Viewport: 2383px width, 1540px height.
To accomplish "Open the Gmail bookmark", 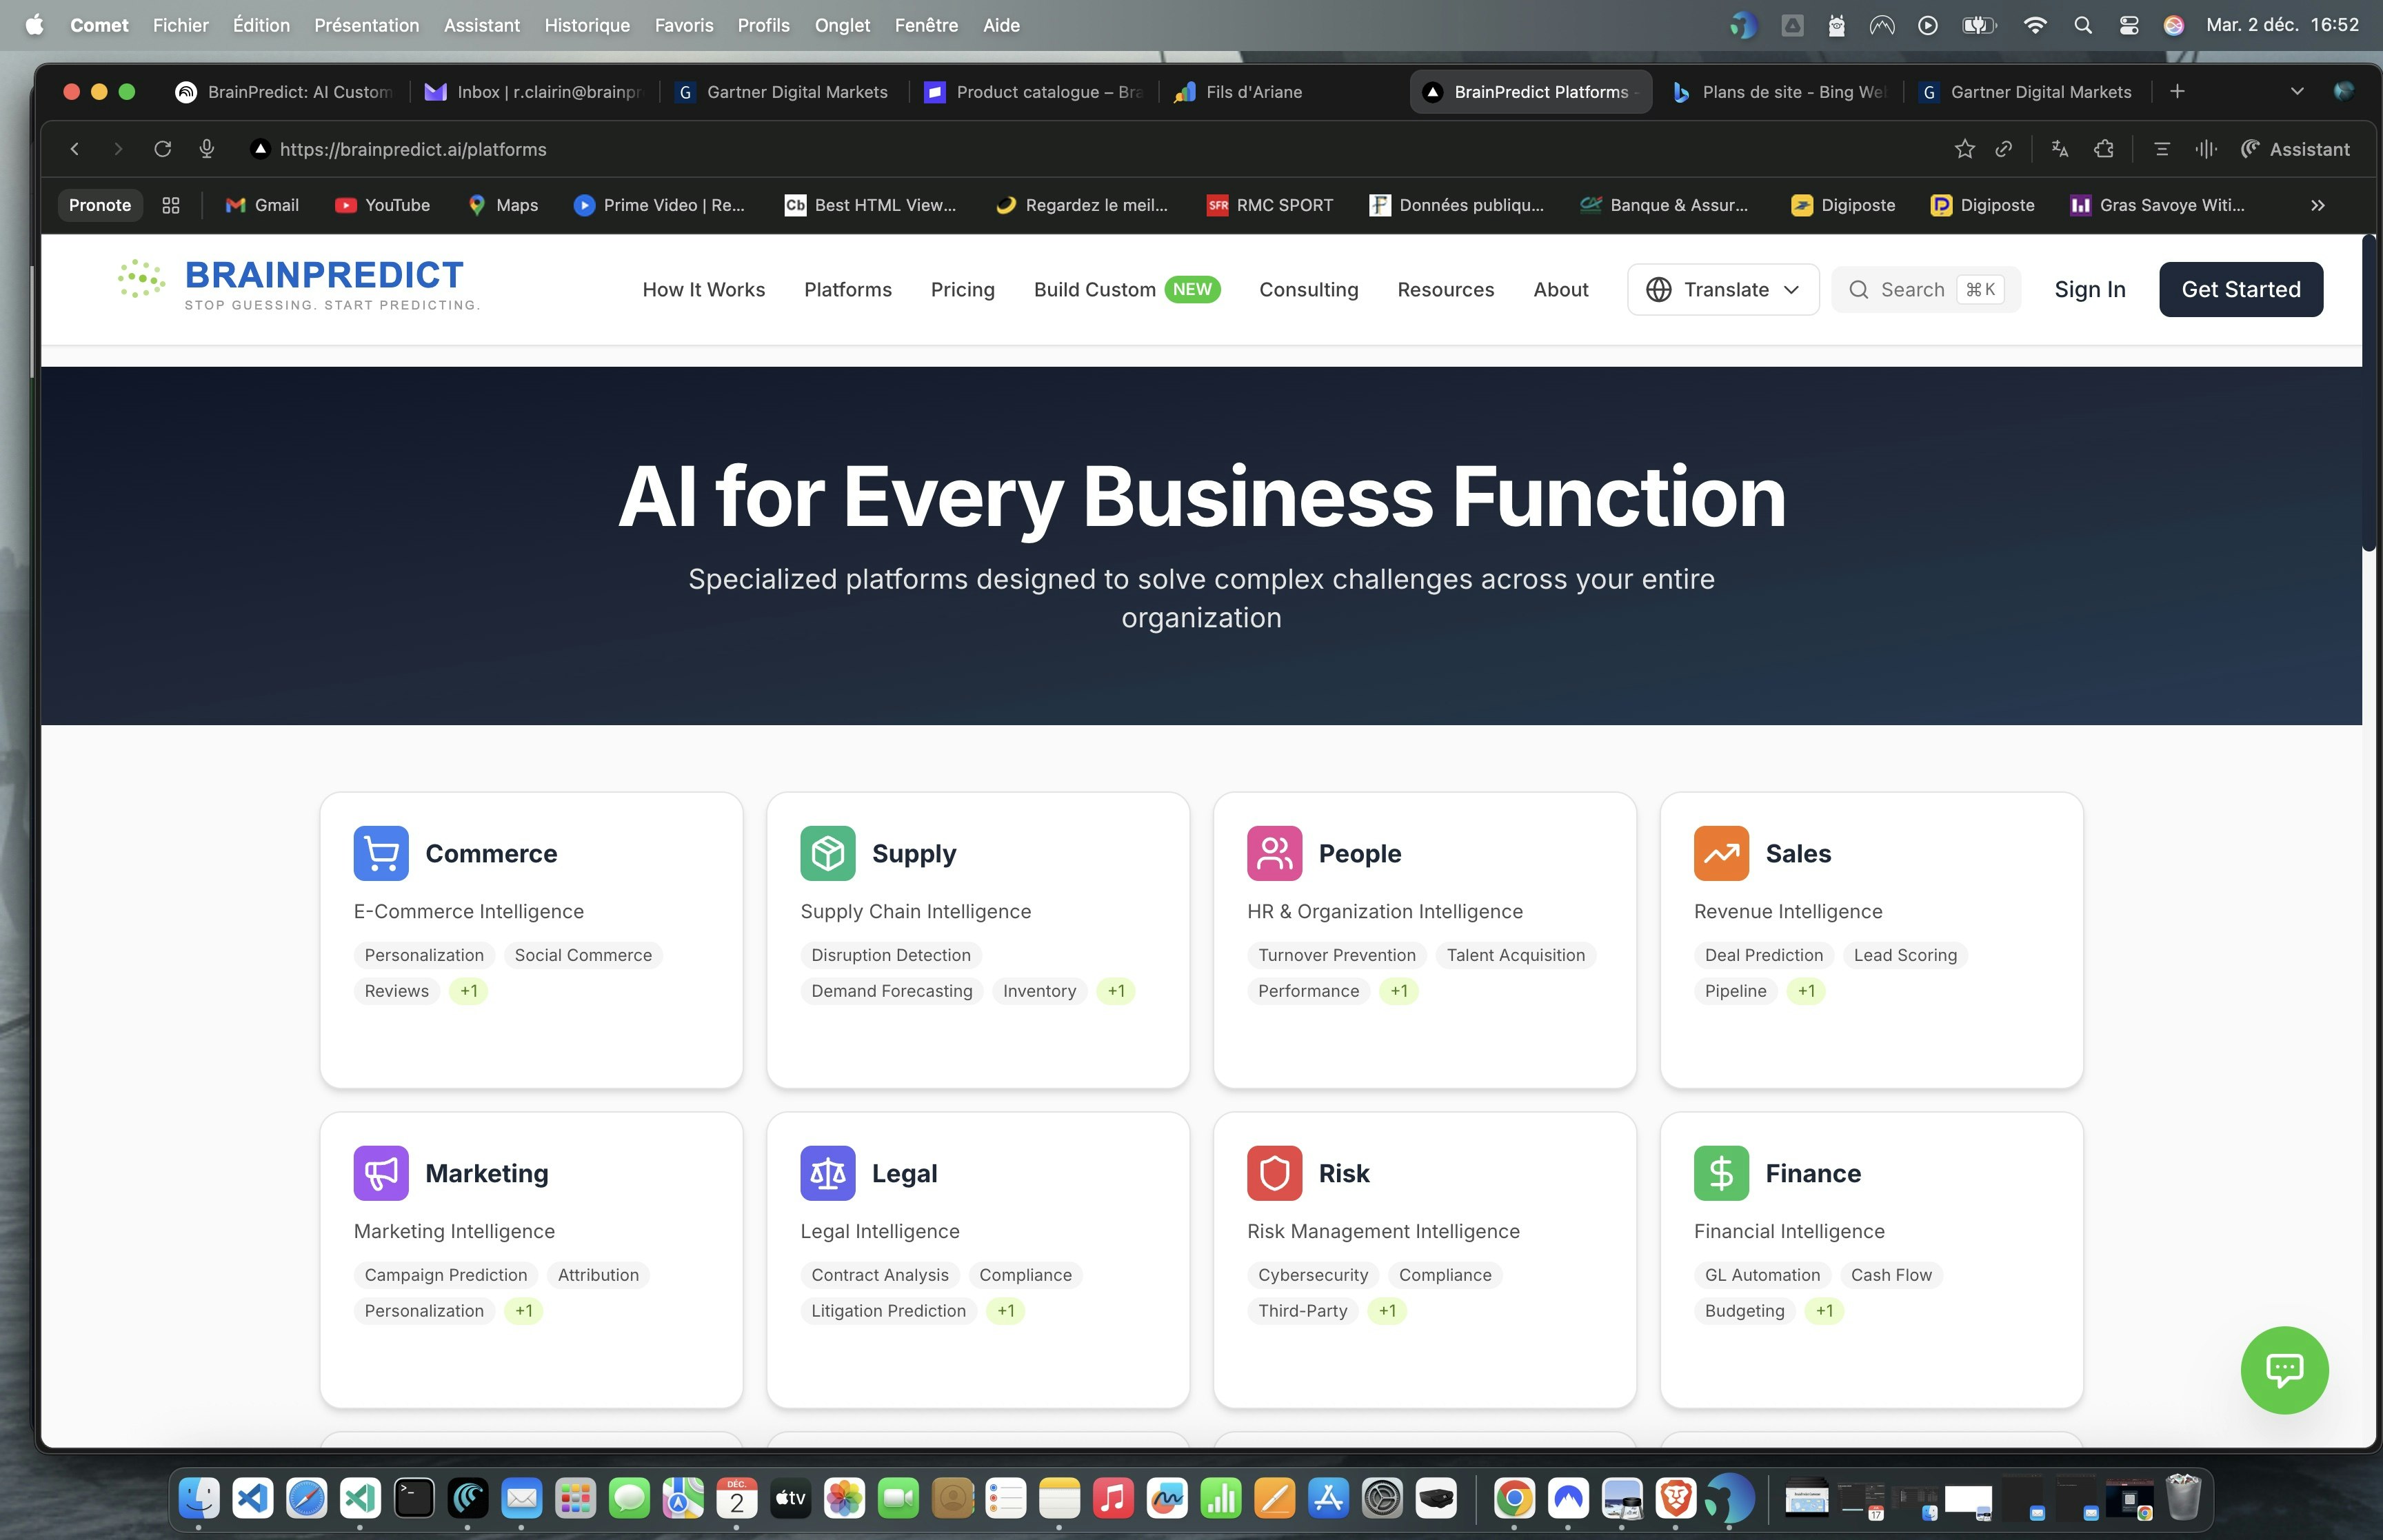I will pos(262,205).
